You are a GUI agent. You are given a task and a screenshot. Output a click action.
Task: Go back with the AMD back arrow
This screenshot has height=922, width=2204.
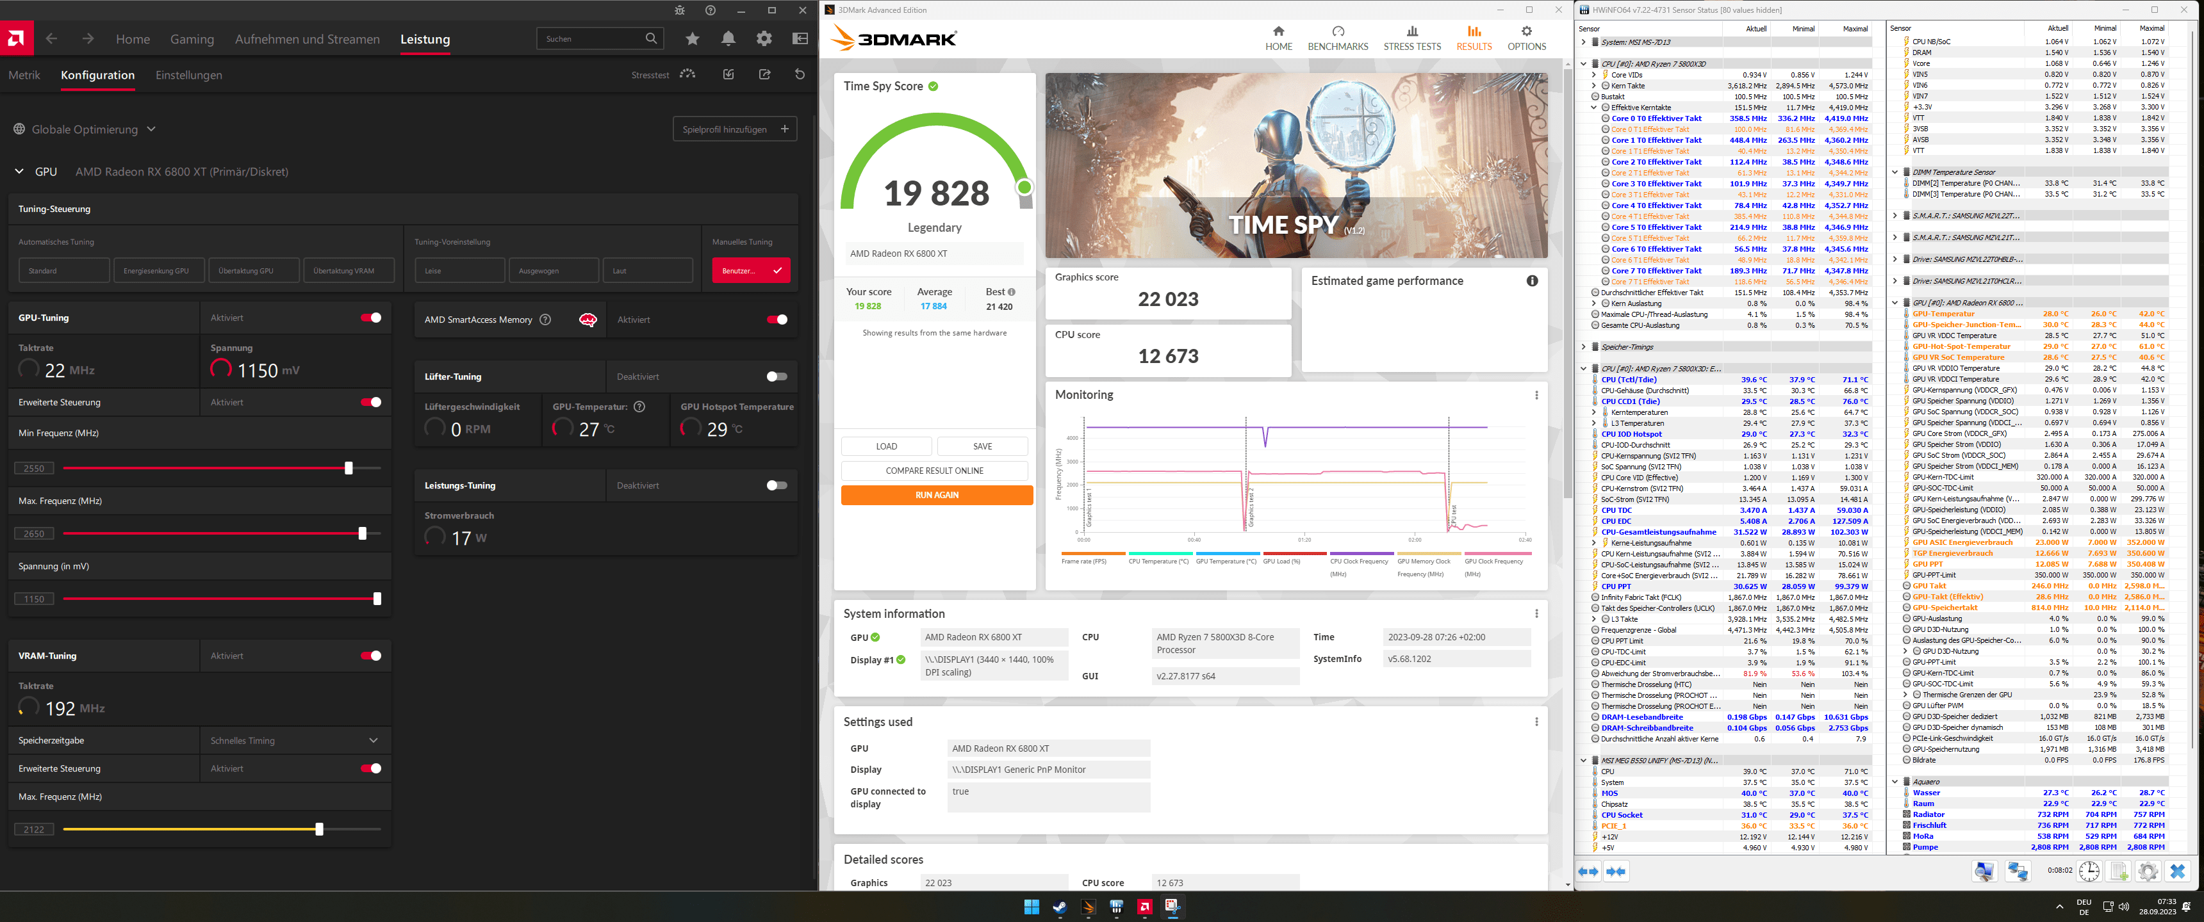52,38
